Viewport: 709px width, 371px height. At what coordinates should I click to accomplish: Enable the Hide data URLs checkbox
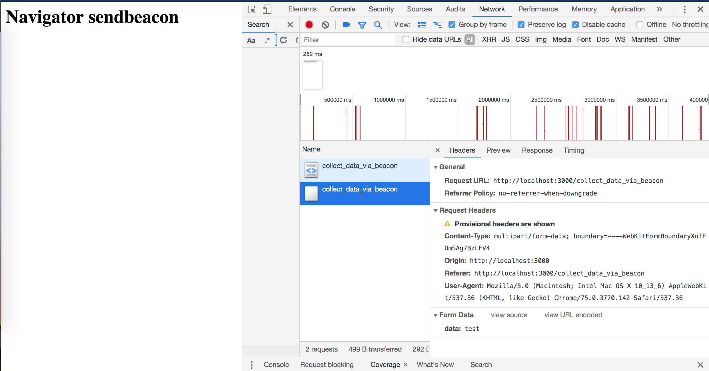click(x=405, y=39)
